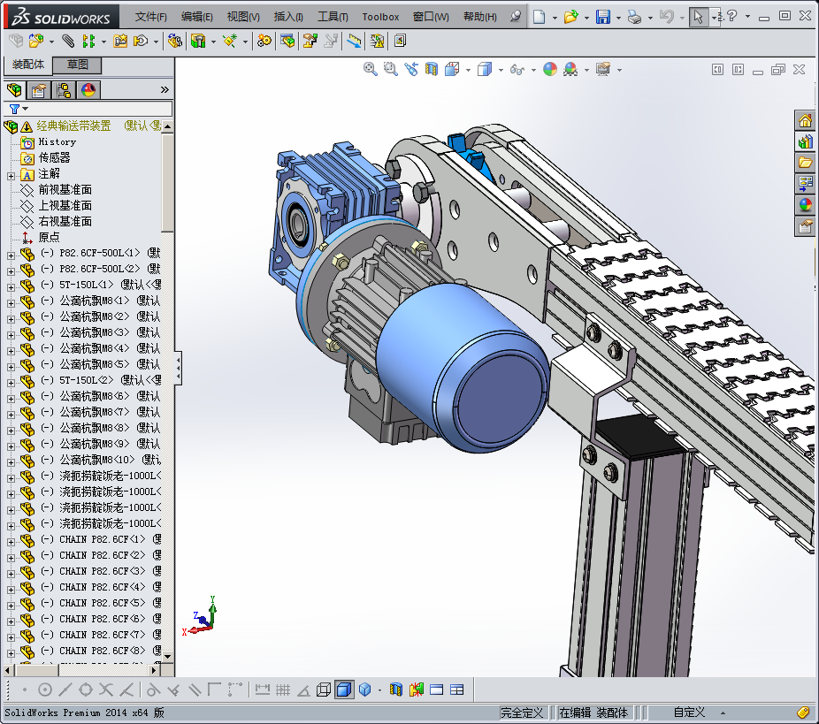Open Edit Appearance color ball in view toolbar
819x724 pixels.
coord(550,69)
